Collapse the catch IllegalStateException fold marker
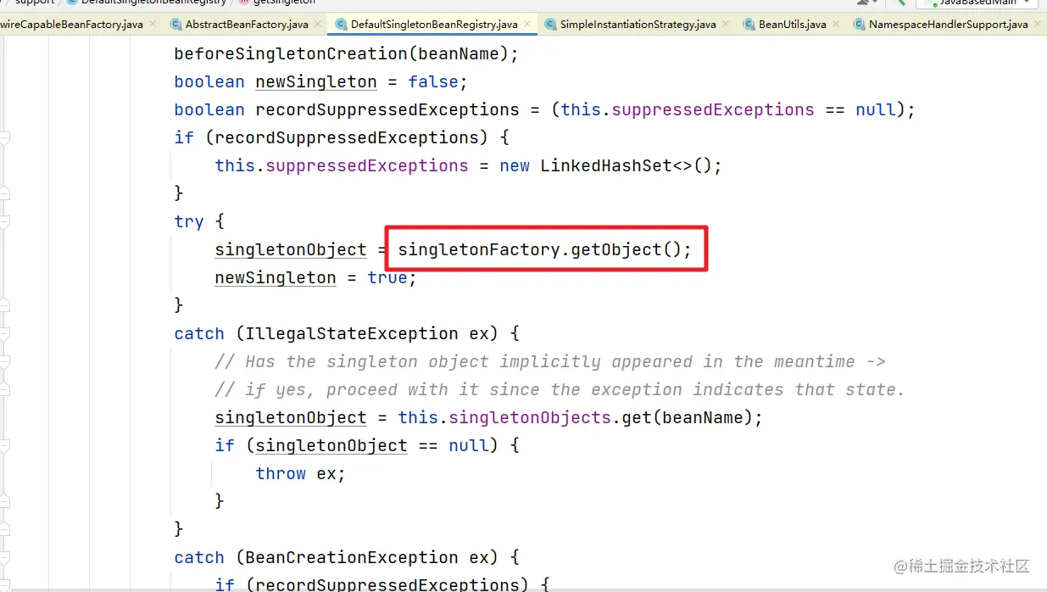1047x592 pixels. 4,333
